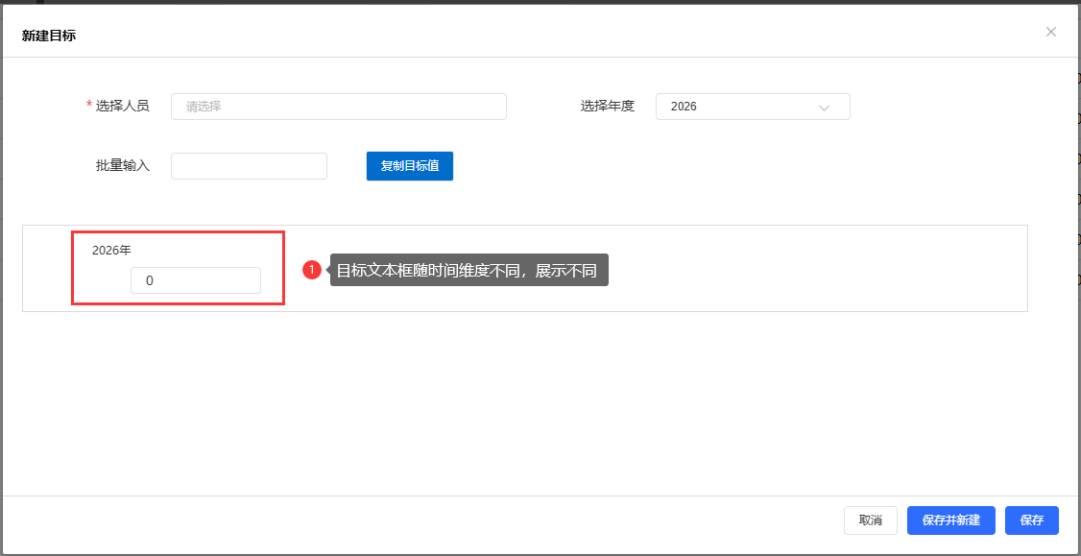Click the 选择年度 field label
The image size is (1081, 556).
[608, 107]
